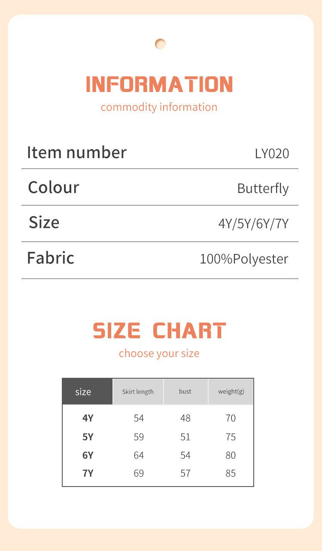The width and height of the screenshot is (322, 551).
Task: Choose the 4Y size row label
Action: click(x=88, y=418)
